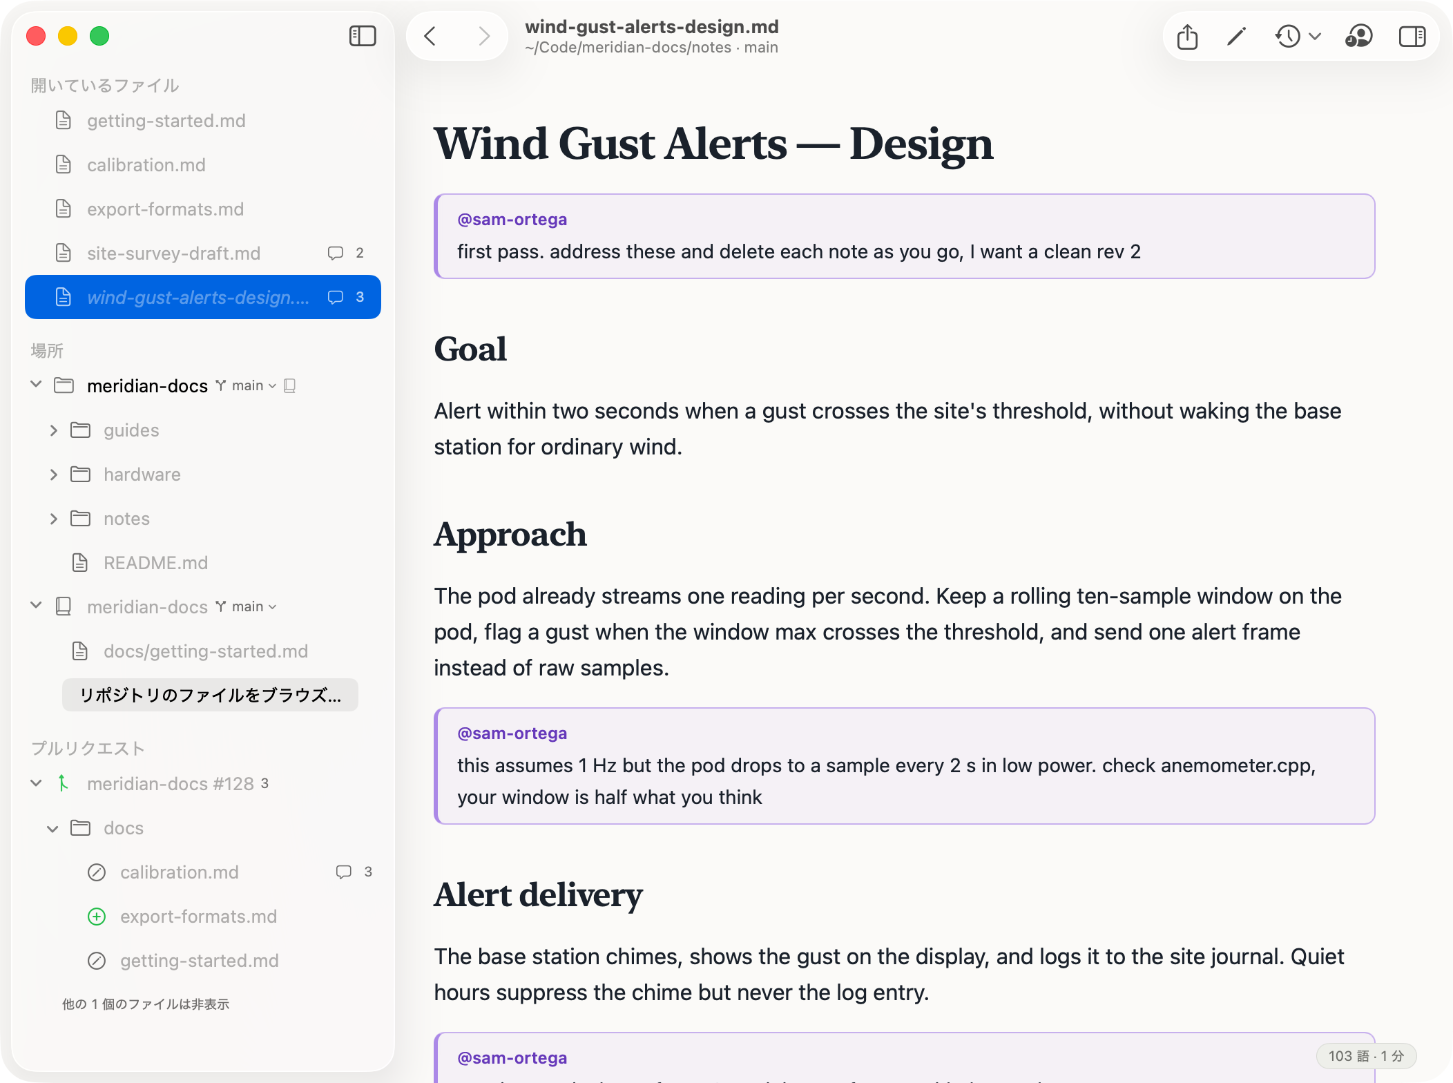Open getting-started.md in open files

(x=203, y=121)
